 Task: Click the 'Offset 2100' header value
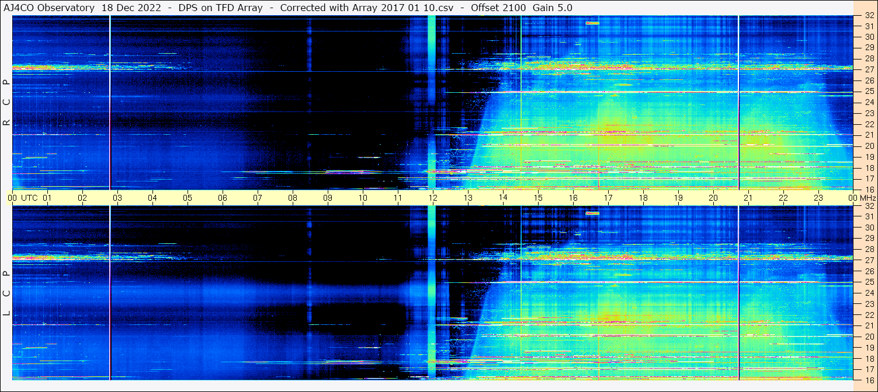[x=498, y=8]
